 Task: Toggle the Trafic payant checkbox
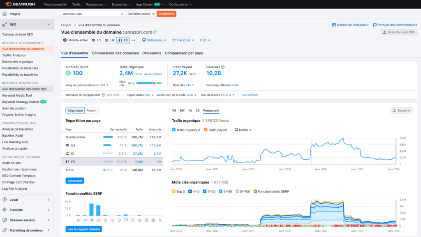[x=206, y=130]
